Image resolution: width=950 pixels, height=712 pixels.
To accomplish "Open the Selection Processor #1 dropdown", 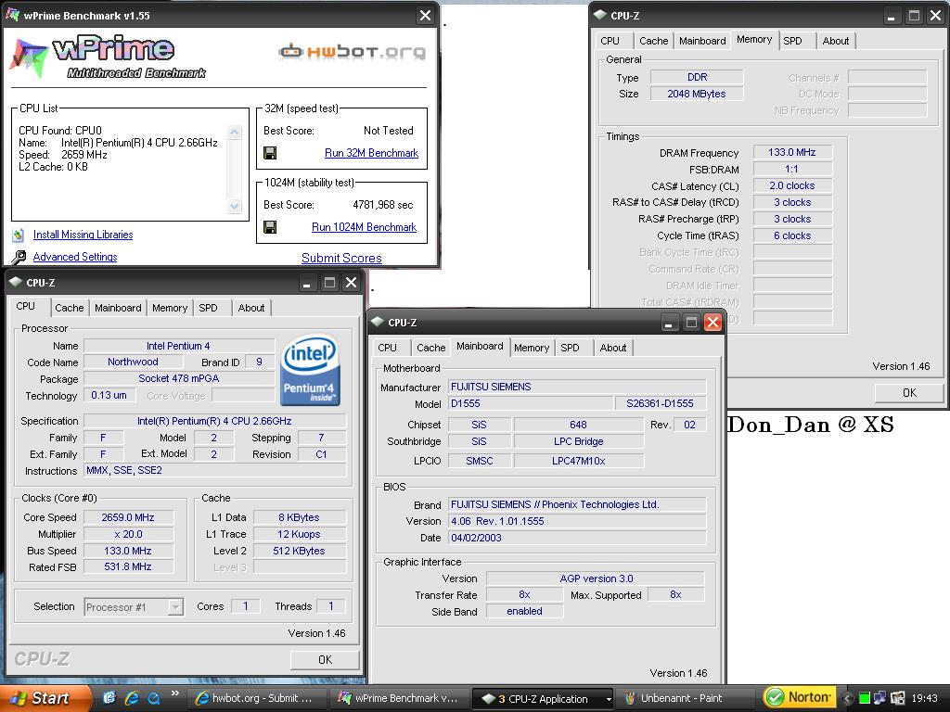I will click(x=175, y=606).
